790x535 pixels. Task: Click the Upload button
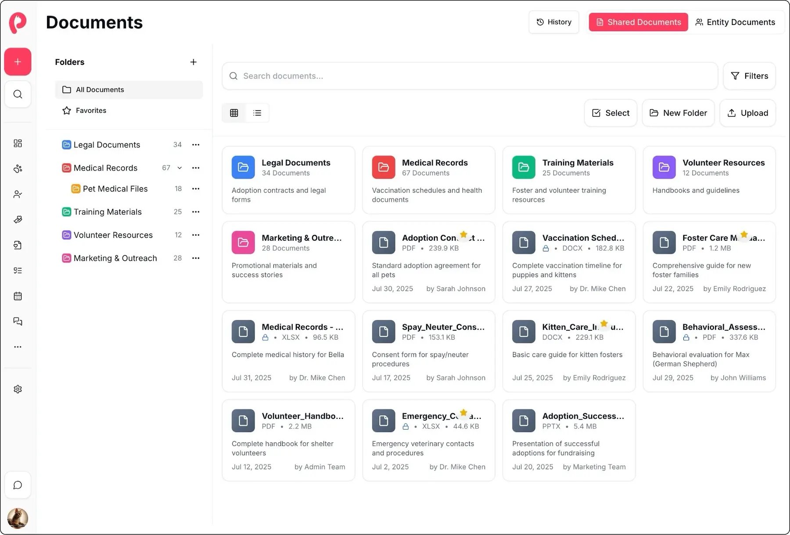click(x=747, y=113)
